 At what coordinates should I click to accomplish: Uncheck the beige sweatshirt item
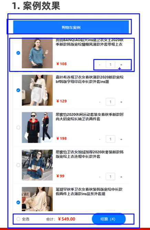pos(18,202)
